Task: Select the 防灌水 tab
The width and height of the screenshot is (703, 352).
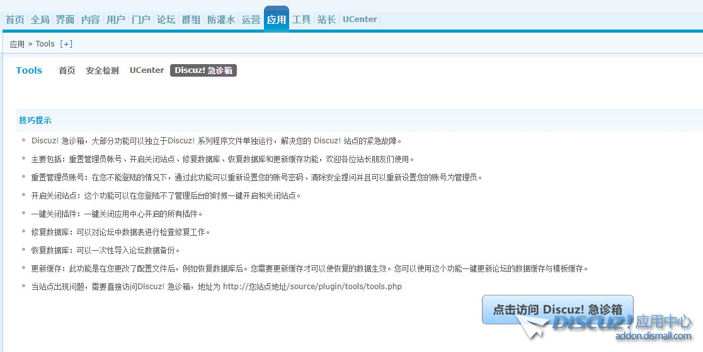Action: 221,19
